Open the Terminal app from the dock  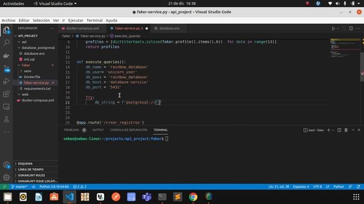click(162, 197)
